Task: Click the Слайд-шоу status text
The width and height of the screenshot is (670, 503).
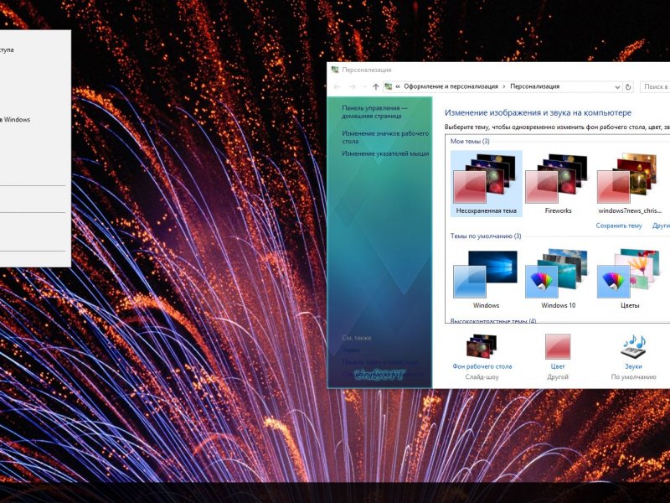Action: coord(482,377)
